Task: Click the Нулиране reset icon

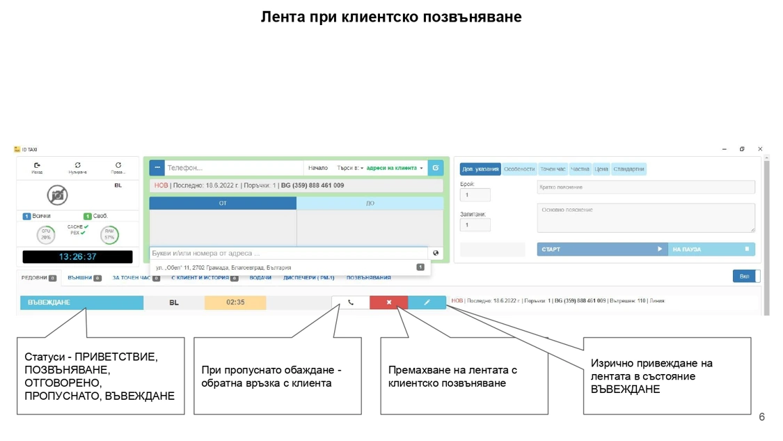Action: pos(77,167)
